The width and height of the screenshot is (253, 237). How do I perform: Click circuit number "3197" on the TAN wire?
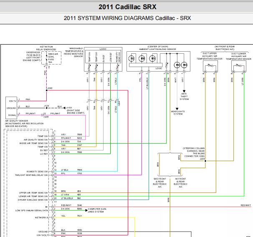point(79,145)
